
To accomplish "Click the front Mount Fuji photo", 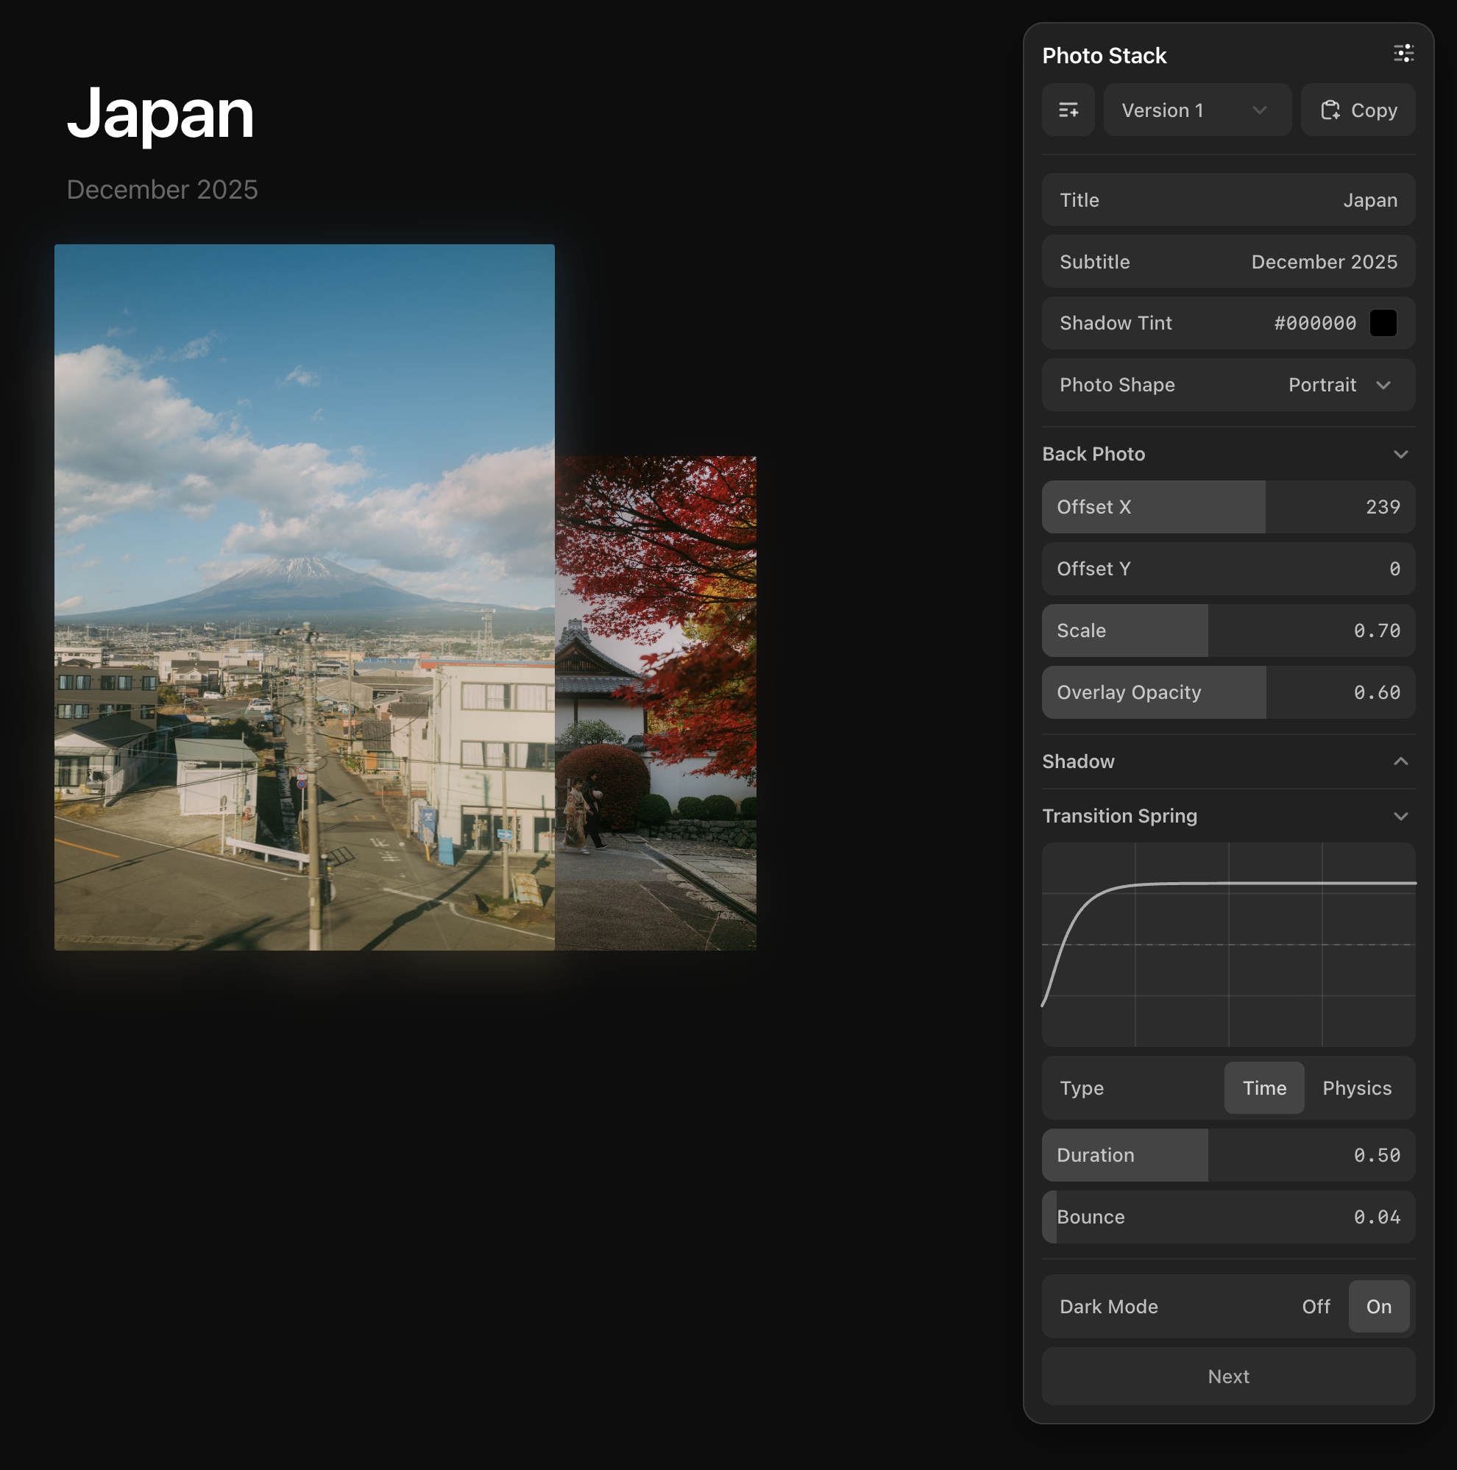I will point(305,597).
